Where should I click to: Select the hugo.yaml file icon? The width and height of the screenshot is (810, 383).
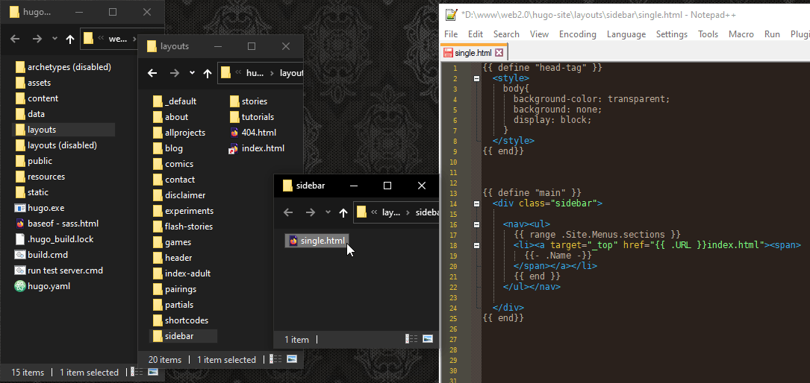(20, 286)
